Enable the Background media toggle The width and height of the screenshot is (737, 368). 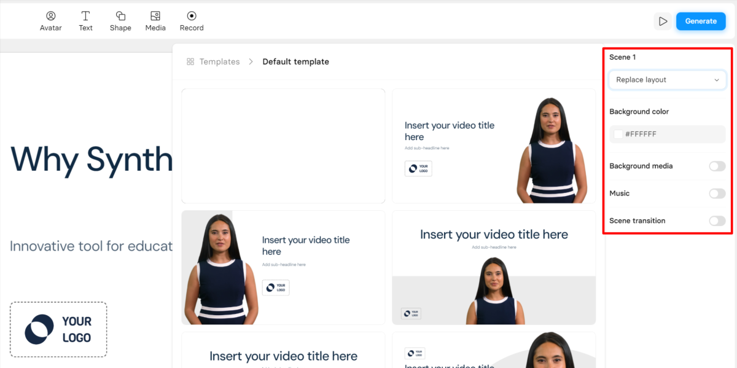(x=717, y=166)
